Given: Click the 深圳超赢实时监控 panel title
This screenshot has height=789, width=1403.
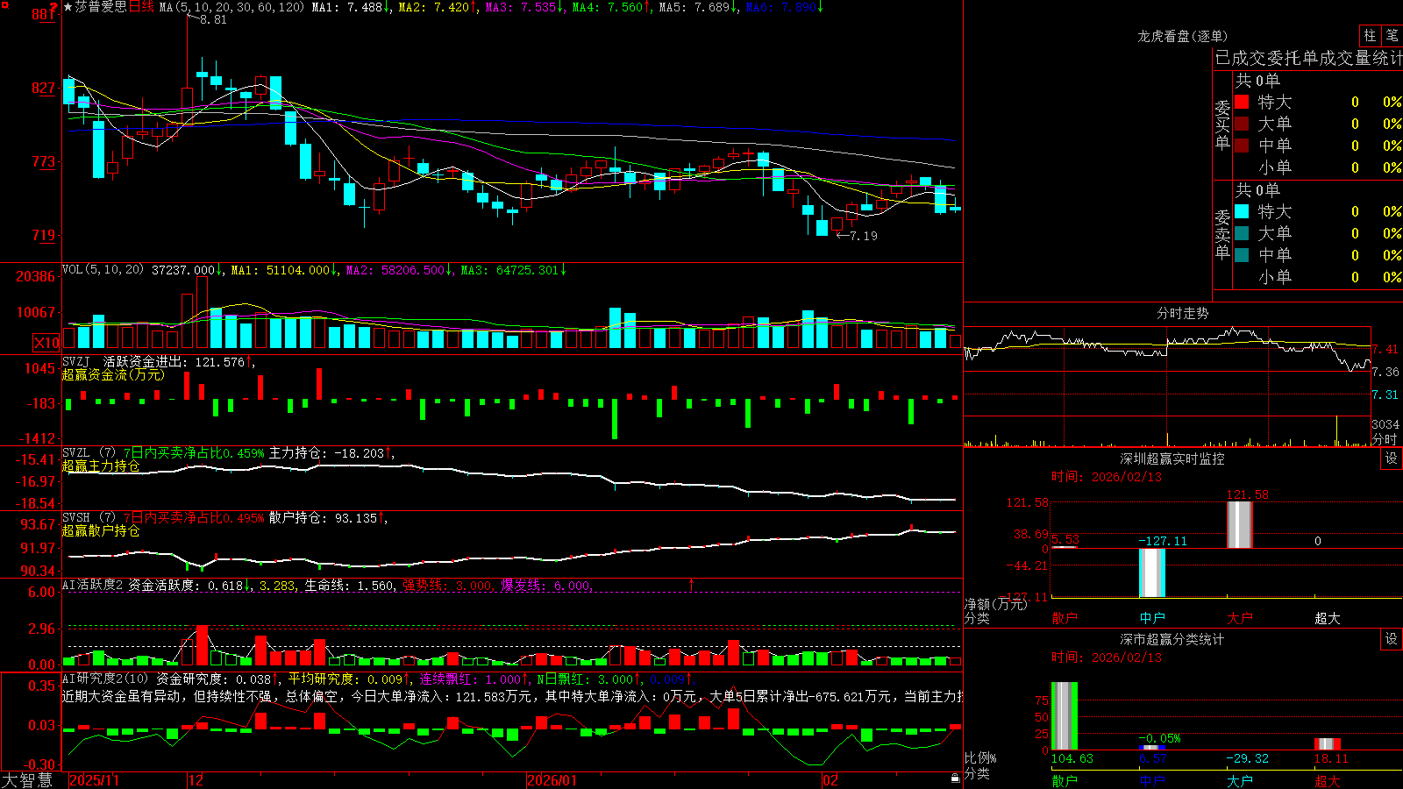Looking at the screenshot, I should tap(1172, 458).
